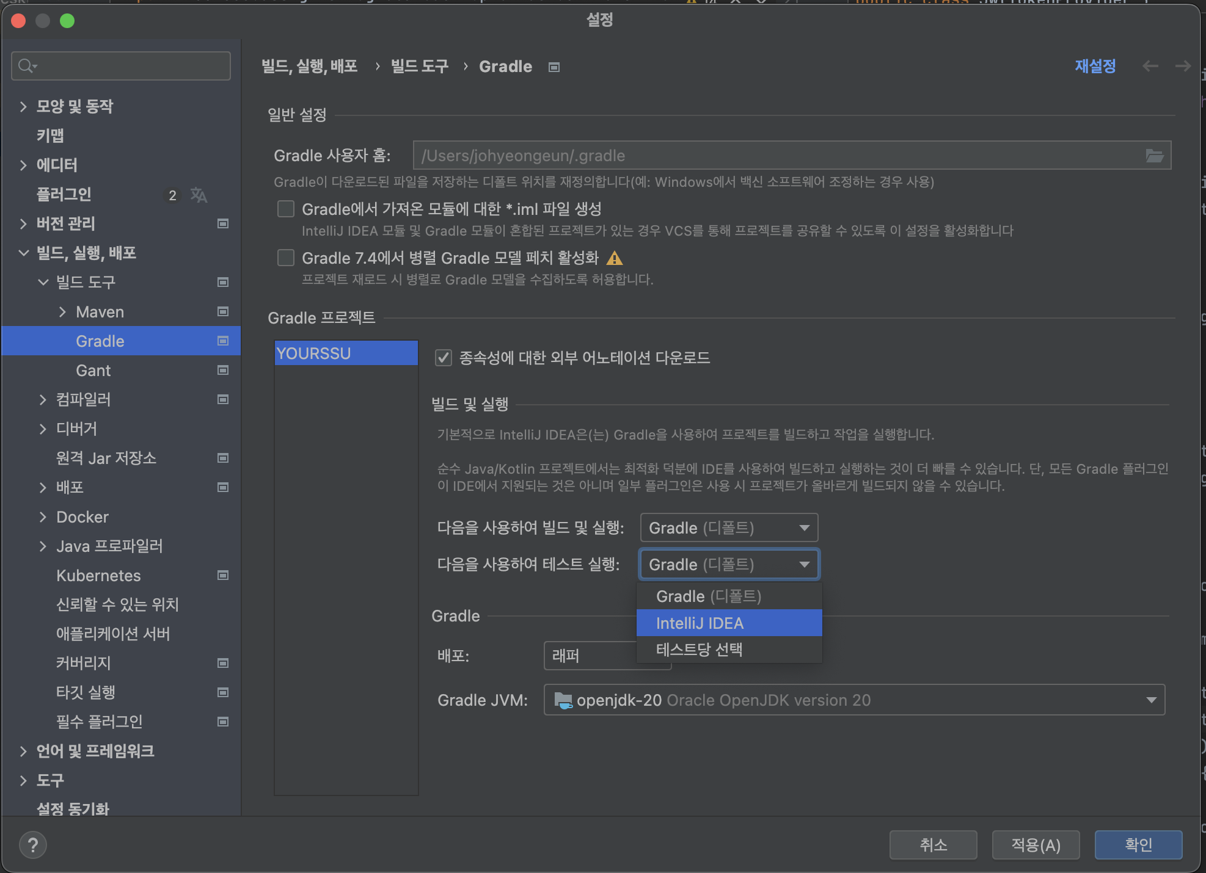Viewport: 1206px width, 873px height.
Task: Click the 재설정 link
Action: click(1095, 66)
